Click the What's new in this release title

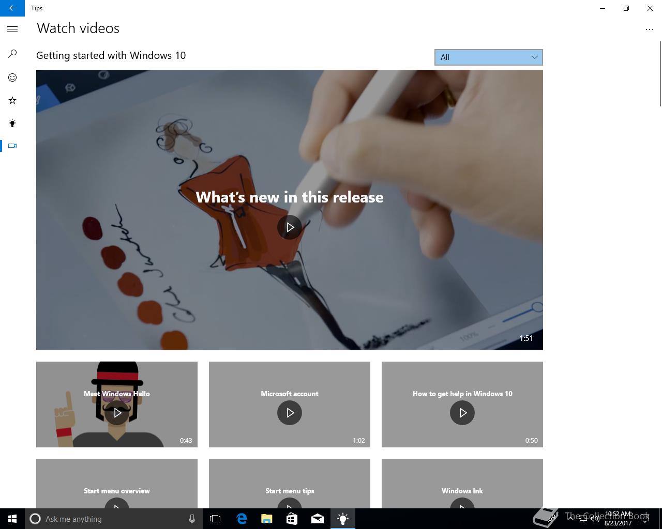coord(290,197)
